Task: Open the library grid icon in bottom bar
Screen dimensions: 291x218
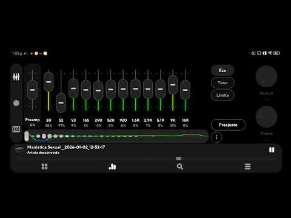Action: 44,167
